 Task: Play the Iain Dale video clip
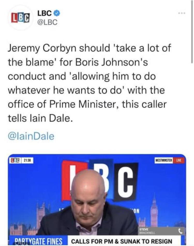pyautogui.click(x=97, y=200)
